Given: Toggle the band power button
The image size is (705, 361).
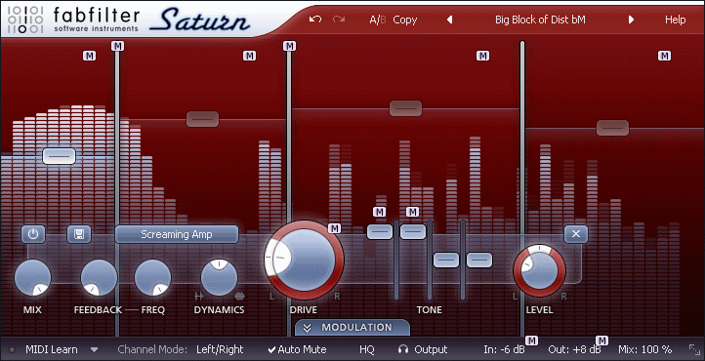Looking at the screenshot, I should [x=33, y=234].
